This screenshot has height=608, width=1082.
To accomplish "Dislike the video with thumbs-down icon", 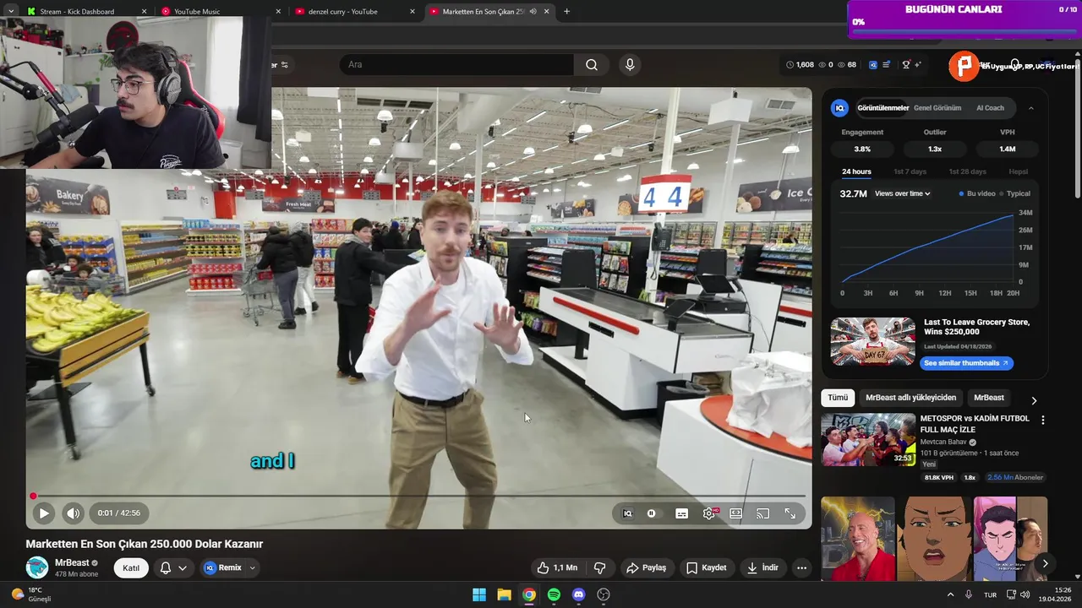I will (x=599, y=567).
